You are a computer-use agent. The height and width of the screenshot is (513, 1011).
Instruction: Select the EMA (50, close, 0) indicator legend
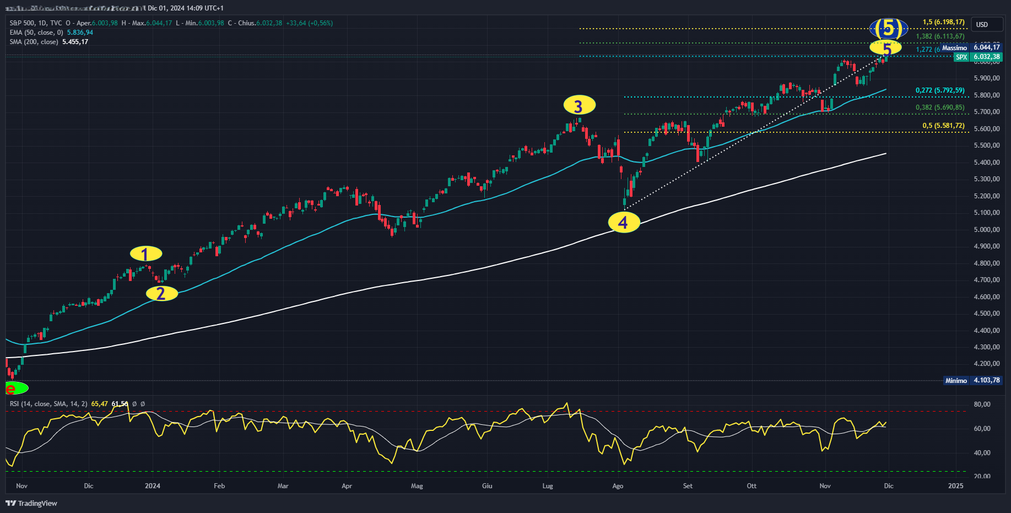click(x=36, y=33)
